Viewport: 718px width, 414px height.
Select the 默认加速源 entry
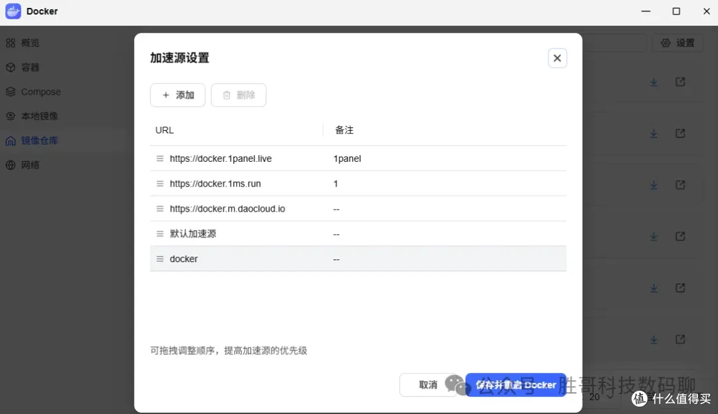pos(193,234)
